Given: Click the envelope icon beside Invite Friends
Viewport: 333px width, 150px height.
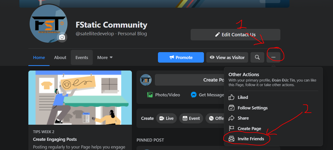Looking at the screenshot, I should click(x=231, y=139).
